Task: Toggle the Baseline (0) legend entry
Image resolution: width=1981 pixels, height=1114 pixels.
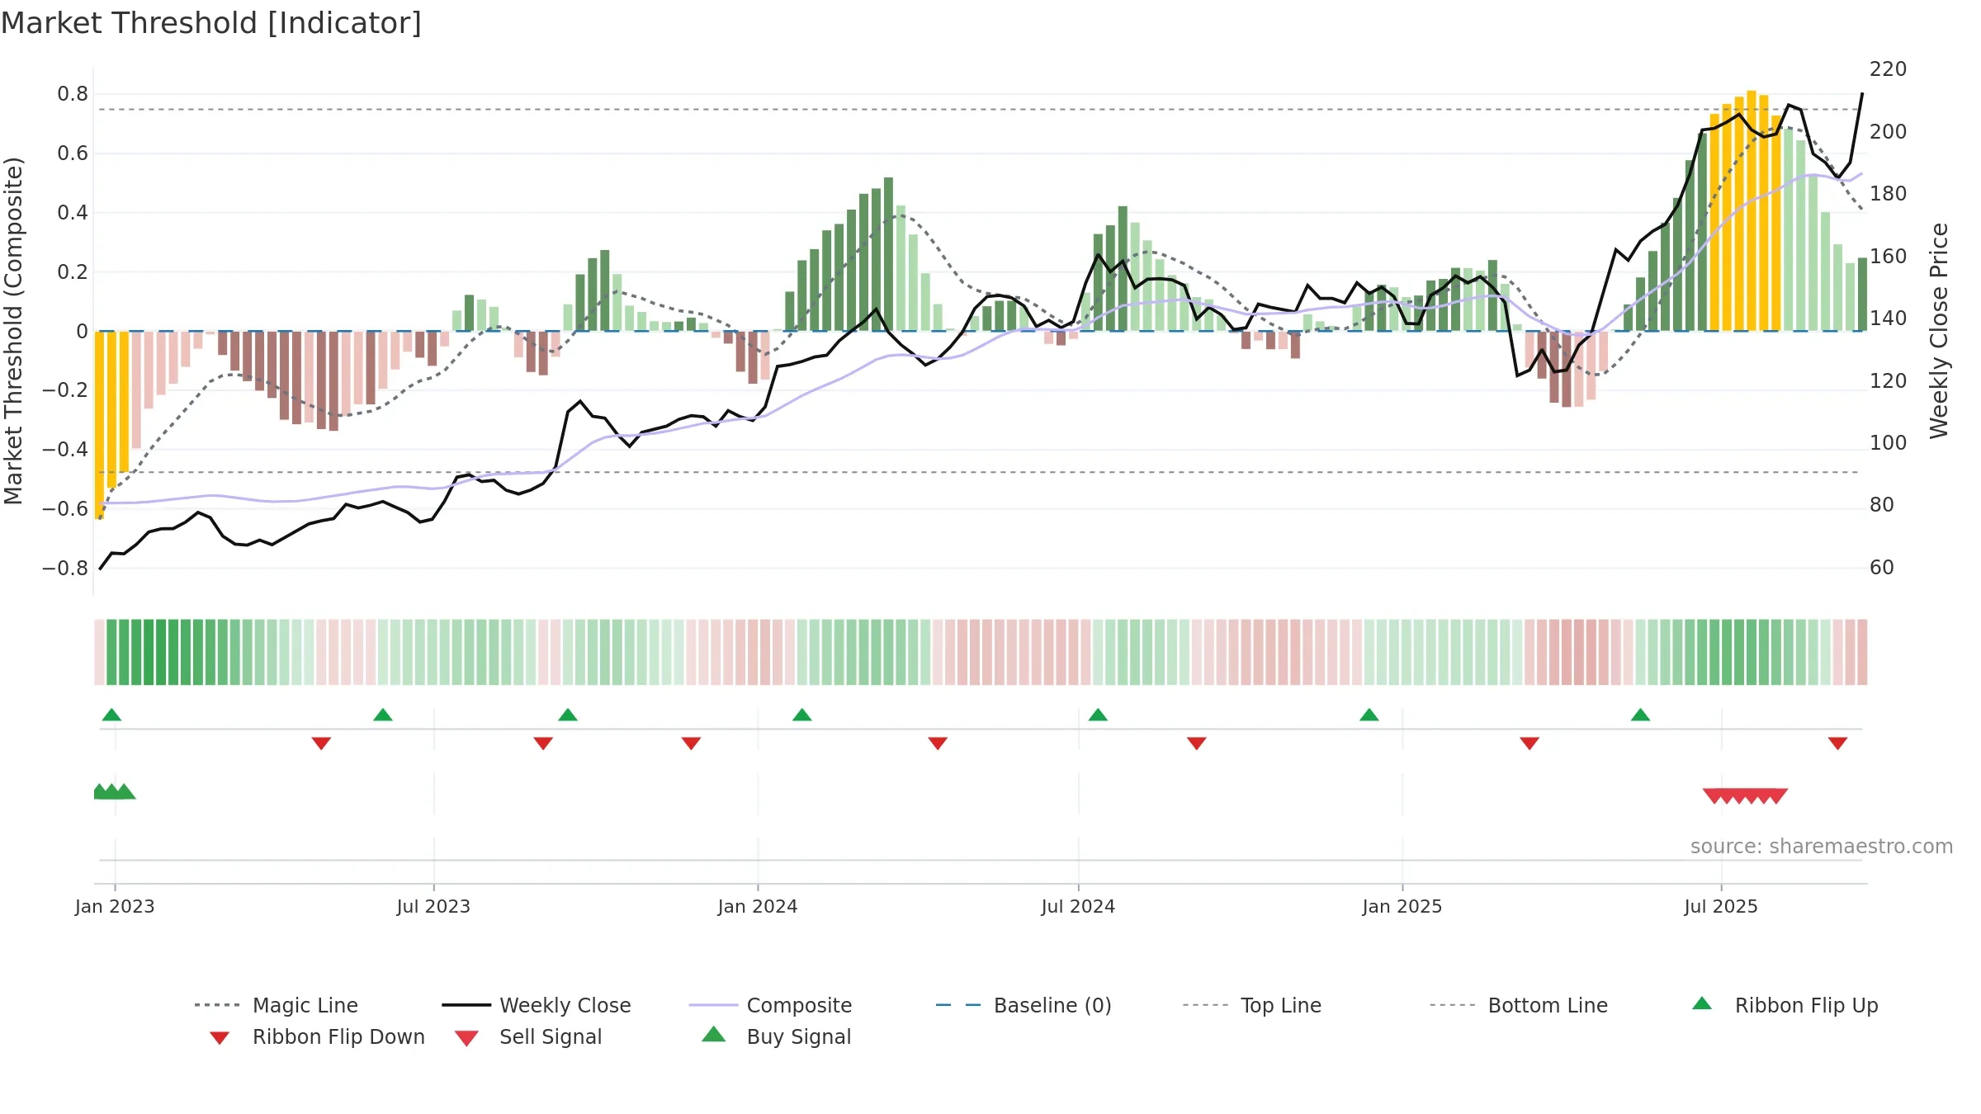Action: pyautogui.click(x=1024, y=1005)
